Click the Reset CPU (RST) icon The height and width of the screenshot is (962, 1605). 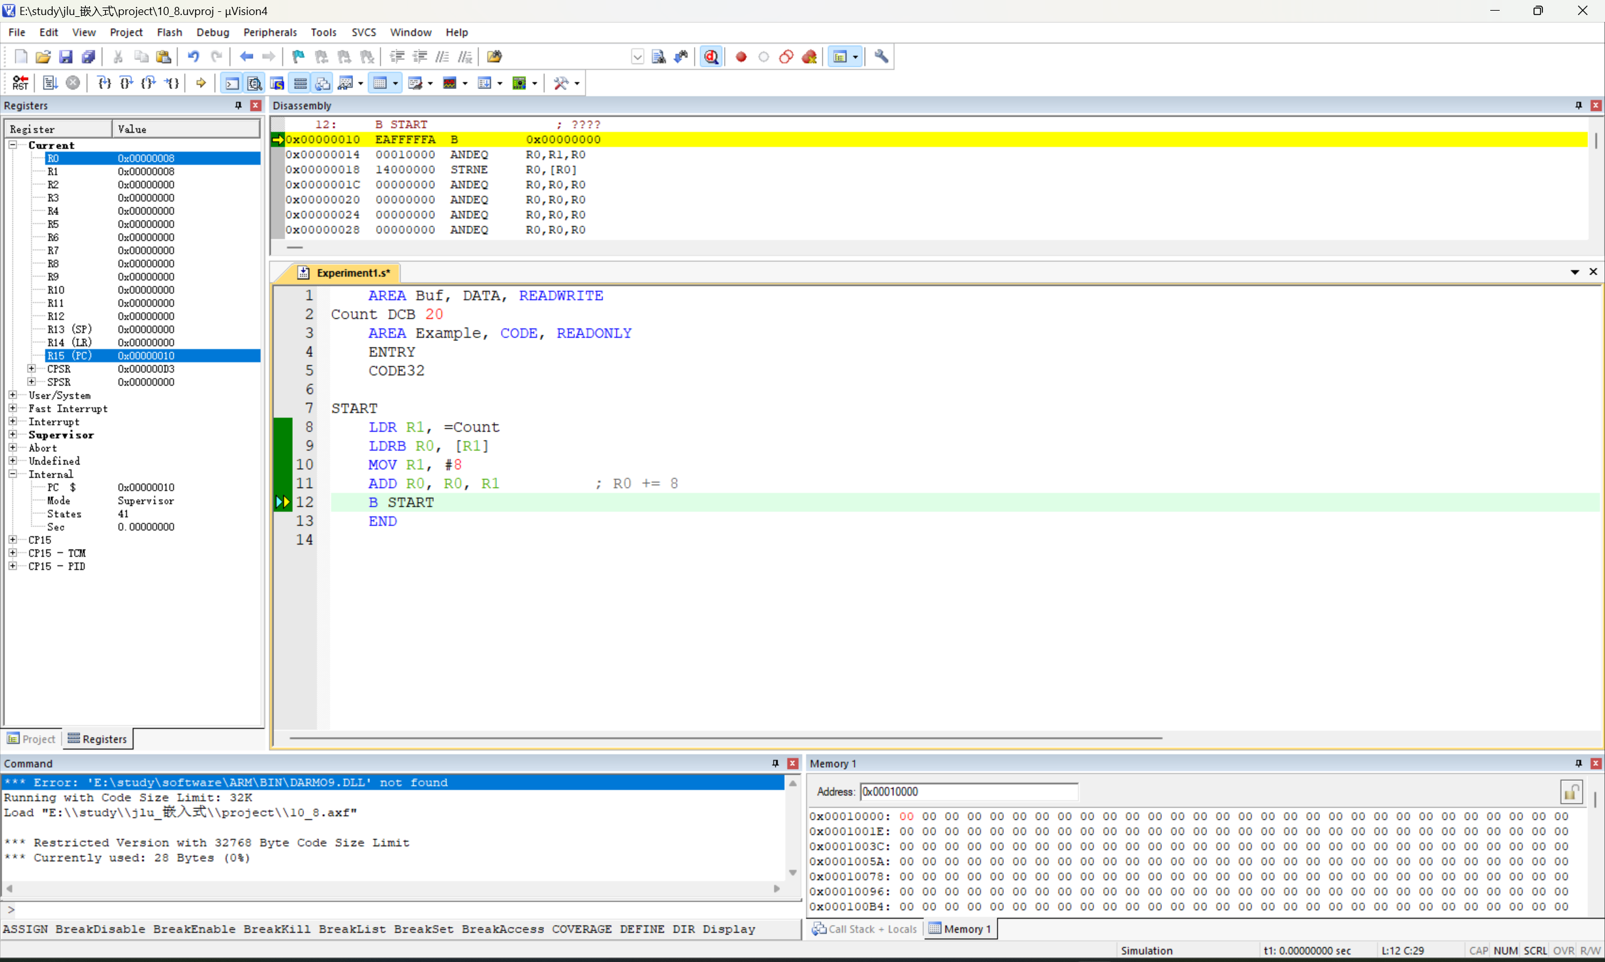21,83
